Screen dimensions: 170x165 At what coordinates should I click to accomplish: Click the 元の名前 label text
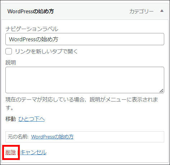pos(18,137)
